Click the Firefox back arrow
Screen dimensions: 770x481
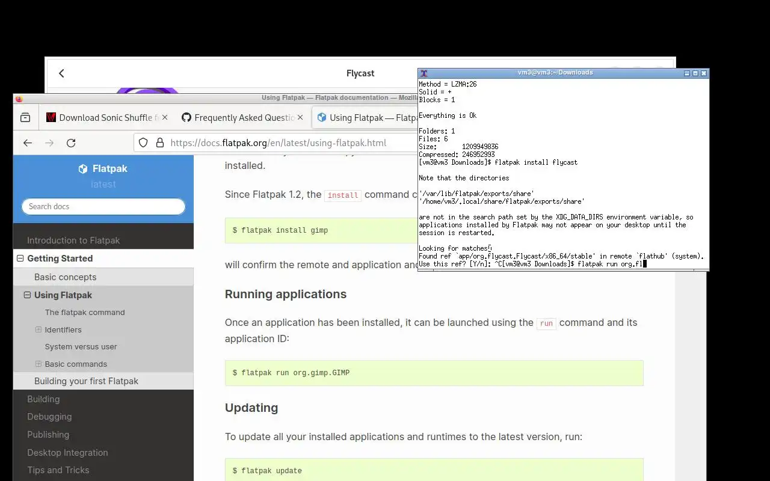[28, 143]
